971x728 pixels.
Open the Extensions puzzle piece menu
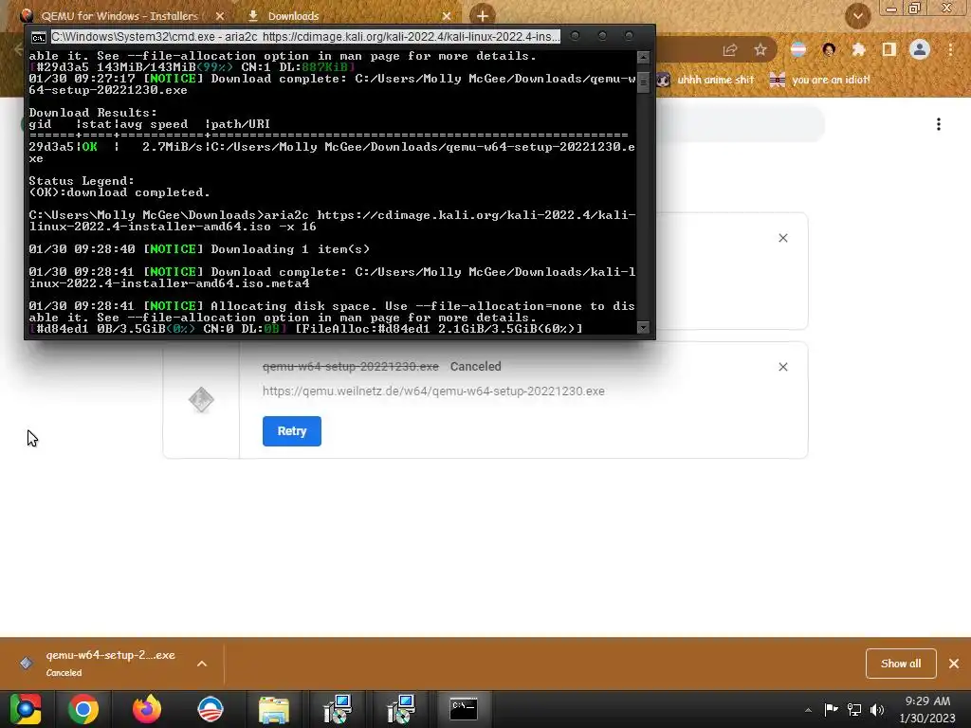[858, 49]
